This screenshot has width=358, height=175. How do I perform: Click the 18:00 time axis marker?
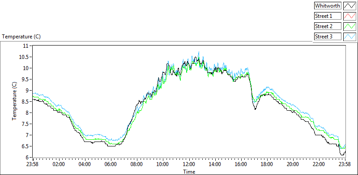[267, 164]
